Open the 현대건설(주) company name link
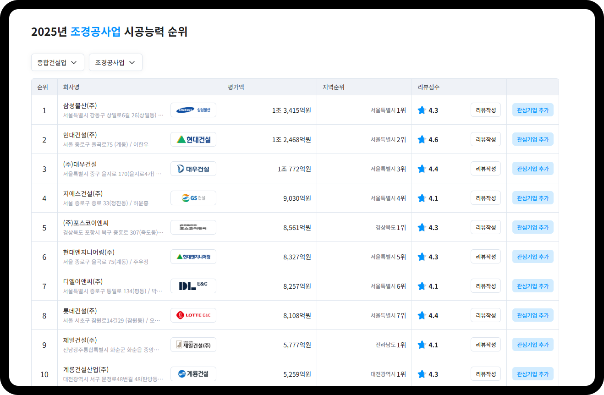 [x=80, y=135]
